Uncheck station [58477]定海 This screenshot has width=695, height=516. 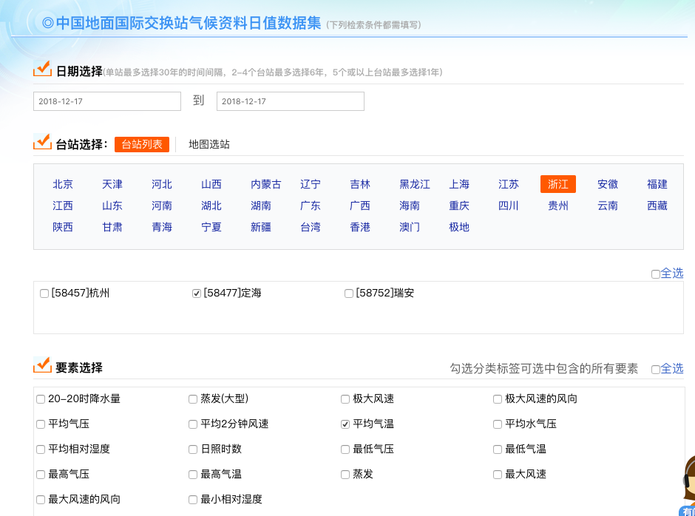coord(198,292)
